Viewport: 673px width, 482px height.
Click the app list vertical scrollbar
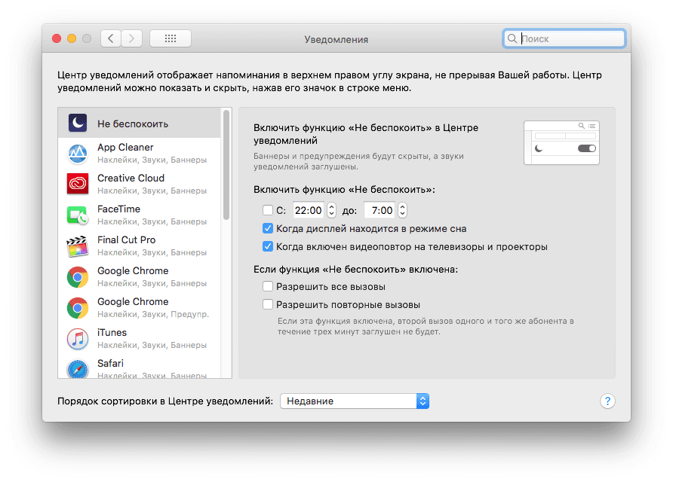pyautogui.click(x=226, y=166)
